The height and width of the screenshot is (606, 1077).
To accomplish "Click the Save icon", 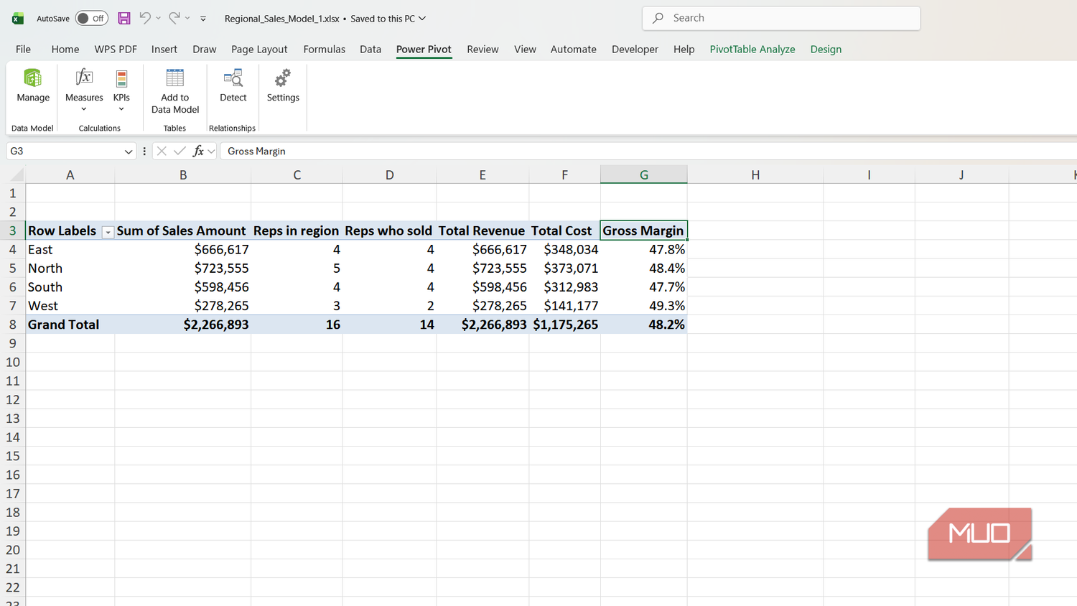I will coord(124,18).
